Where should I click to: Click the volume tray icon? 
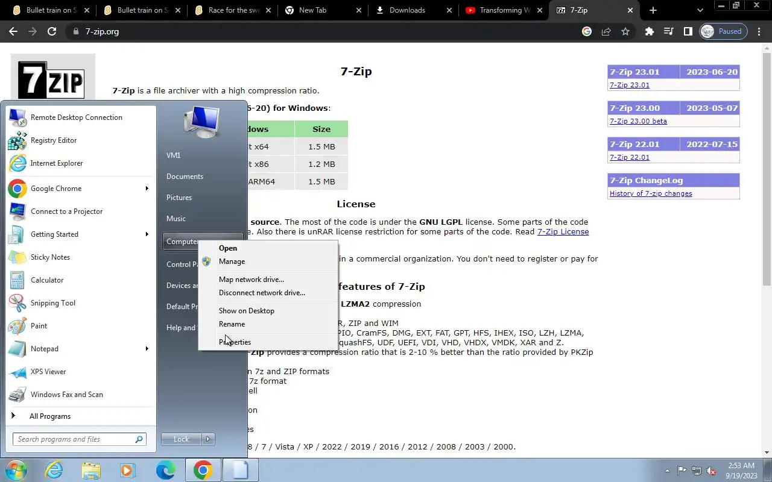tap(711, 471)
